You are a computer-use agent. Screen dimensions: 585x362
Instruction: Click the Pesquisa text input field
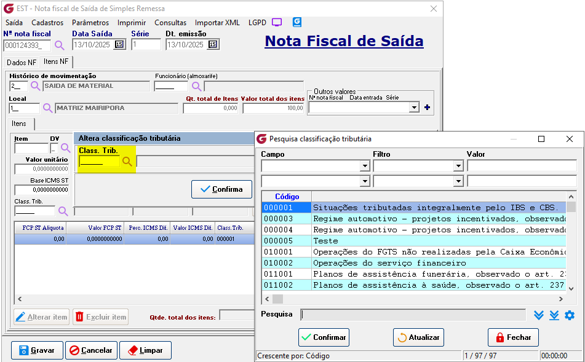click(x=413, y=315)
